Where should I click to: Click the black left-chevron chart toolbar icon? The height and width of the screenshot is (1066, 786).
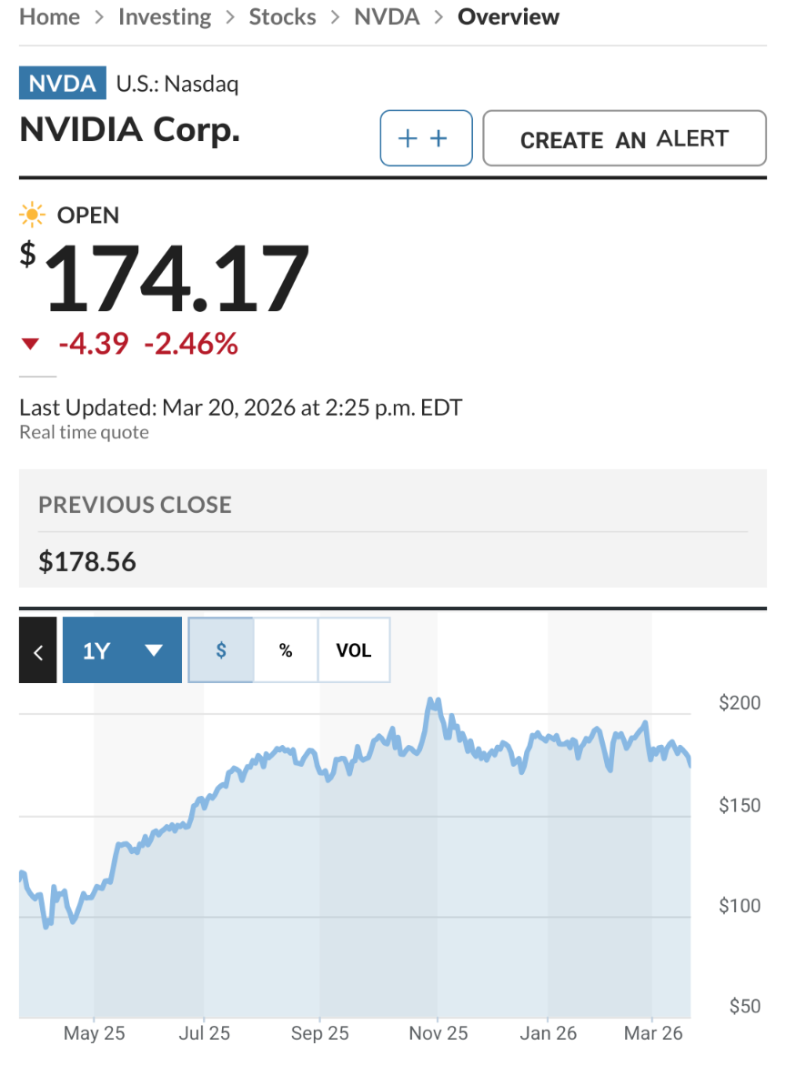(38, 650)
